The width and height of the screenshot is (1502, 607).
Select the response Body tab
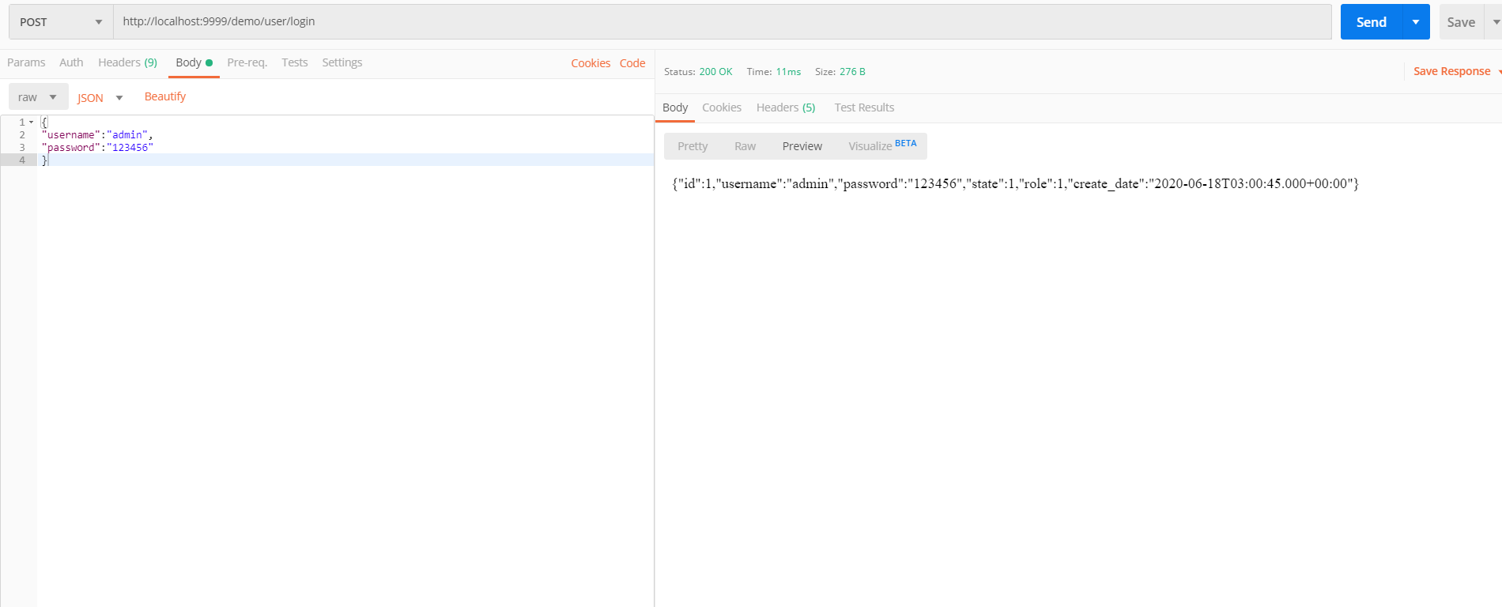pyautogui.click(x=675, y=107)
